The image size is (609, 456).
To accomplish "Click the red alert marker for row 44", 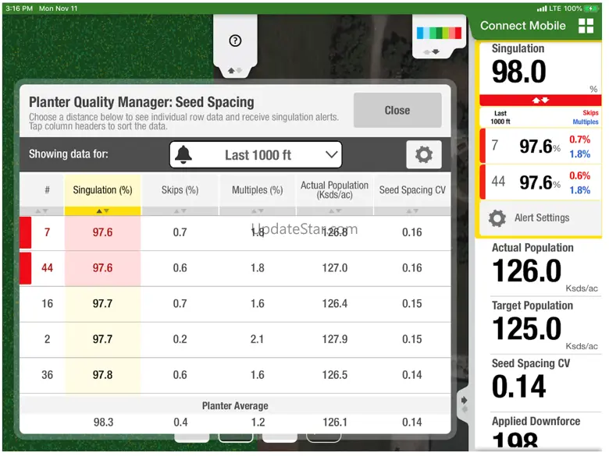I will [x=26, y=268].
